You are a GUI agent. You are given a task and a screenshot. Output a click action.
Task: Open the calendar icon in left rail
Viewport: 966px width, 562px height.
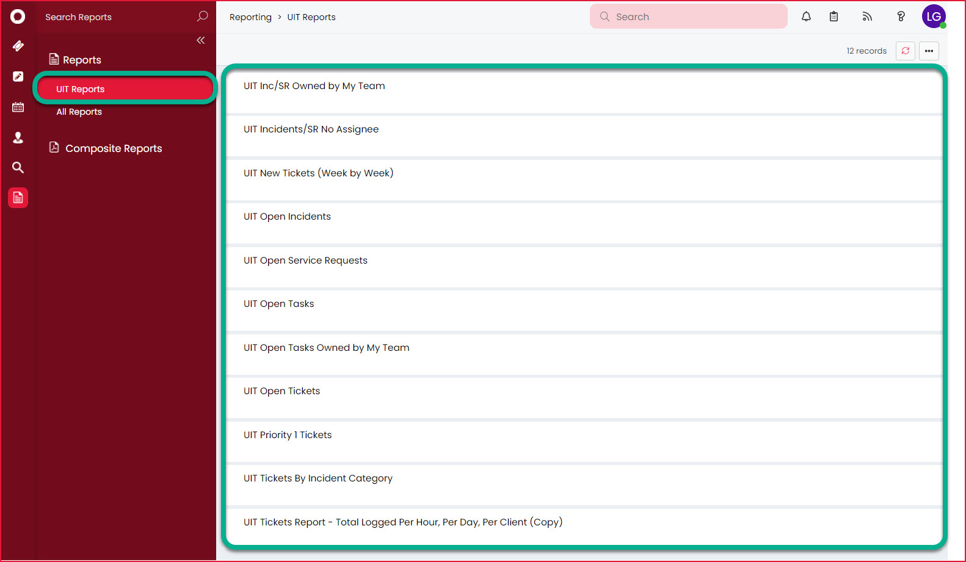point(18,107)
